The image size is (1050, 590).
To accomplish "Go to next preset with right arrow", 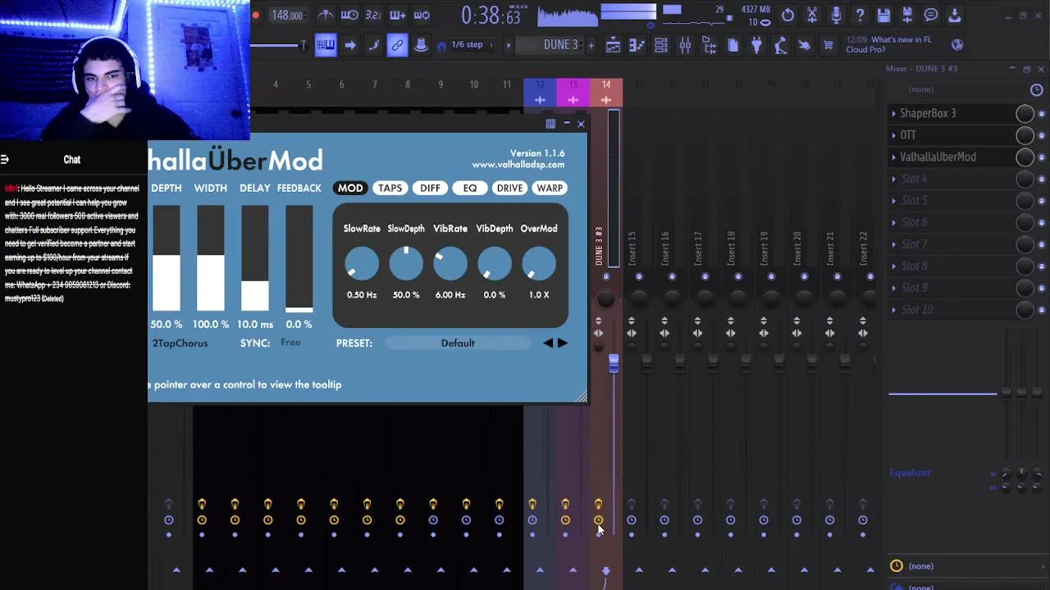I will tap(563, 343).
